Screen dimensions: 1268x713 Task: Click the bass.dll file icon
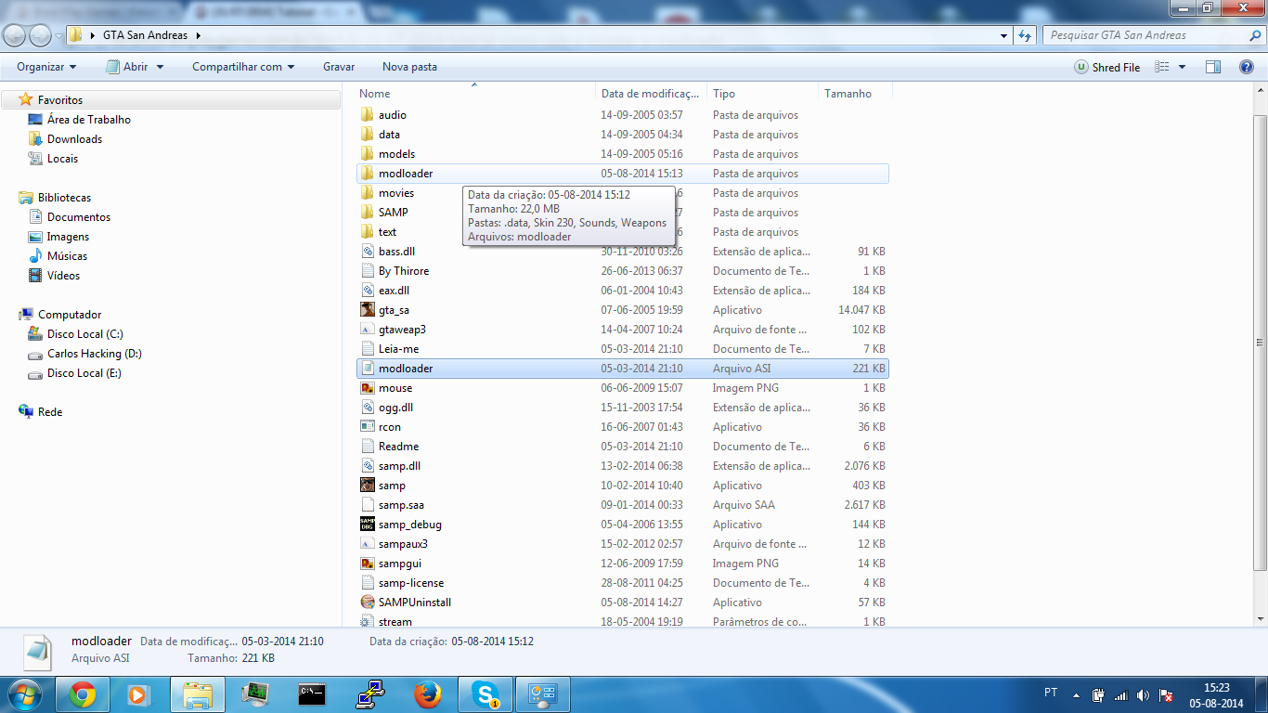click(x=368, y=252)
